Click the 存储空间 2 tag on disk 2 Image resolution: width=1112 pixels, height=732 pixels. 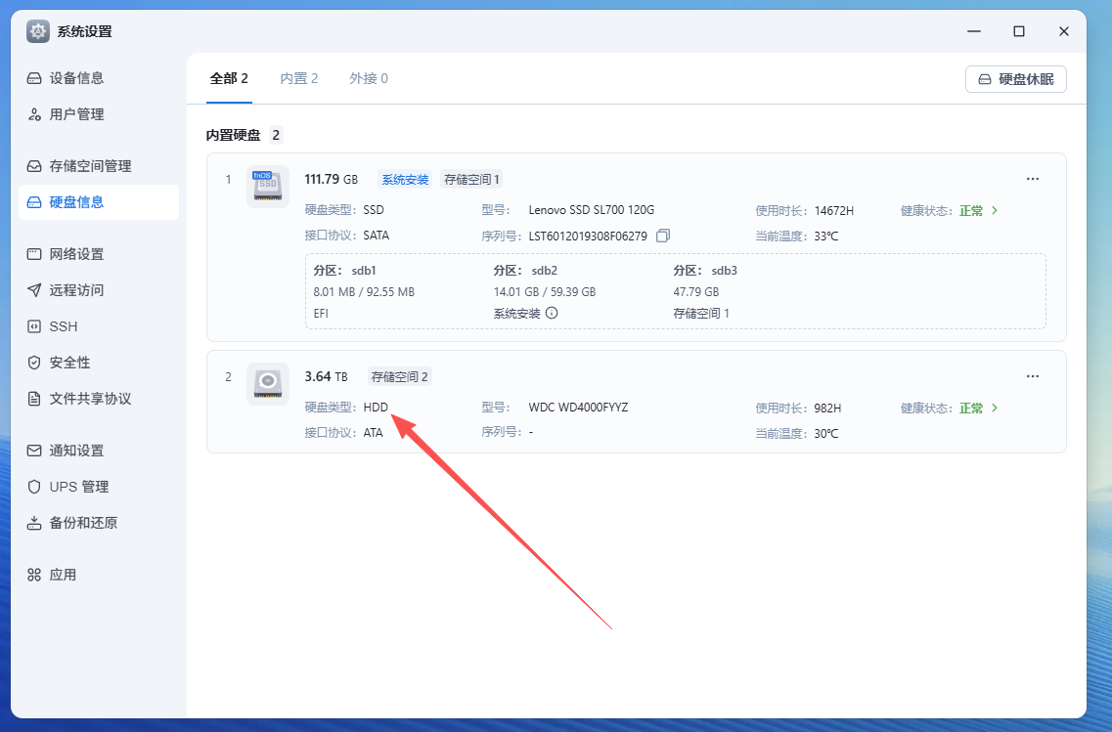coord(399,377)
